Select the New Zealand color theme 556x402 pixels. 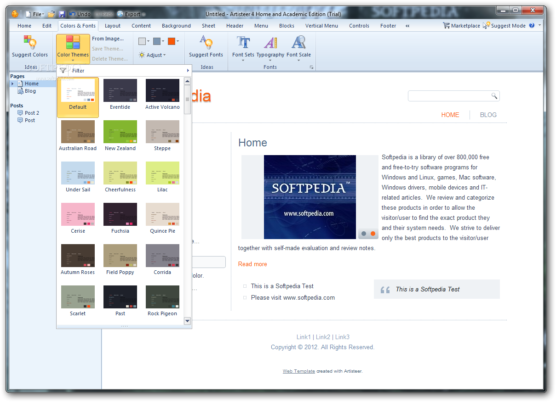(x=120, y=136)
